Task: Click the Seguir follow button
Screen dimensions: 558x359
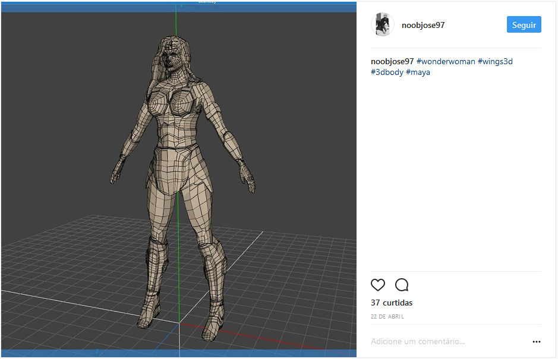Action: (524, 24)
